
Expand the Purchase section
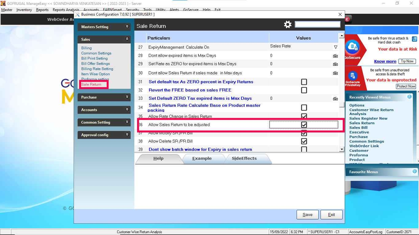pyautogui.click(x=104, y=97)
